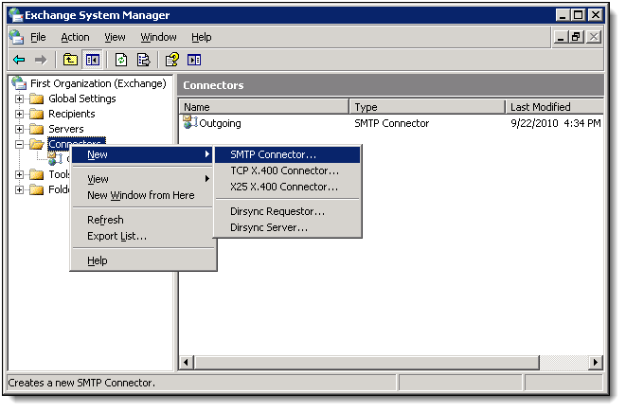Choose X25 X.400 Connector option
The width and height of the screenshot is (626, 412).
click(x=288, y=187)
